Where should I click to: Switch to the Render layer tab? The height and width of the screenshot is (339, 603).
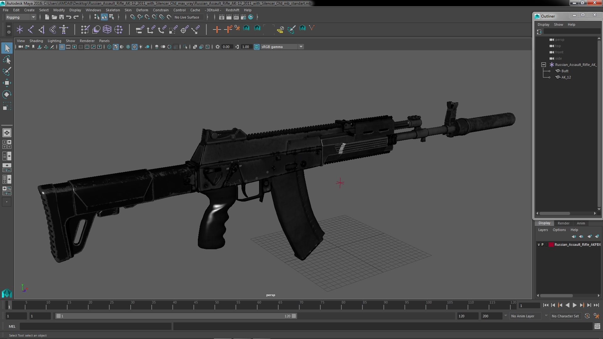(563, 223)
